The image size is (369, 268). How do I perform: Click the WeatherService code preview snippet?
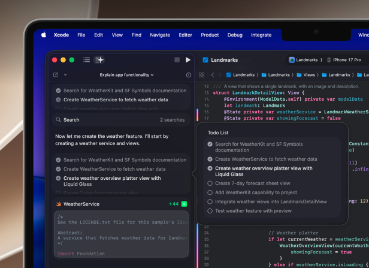121,234
